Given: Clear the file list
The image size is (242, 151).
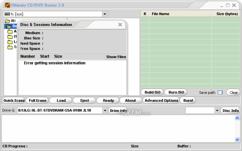Looking at the screenshot, I should point(233,93).
